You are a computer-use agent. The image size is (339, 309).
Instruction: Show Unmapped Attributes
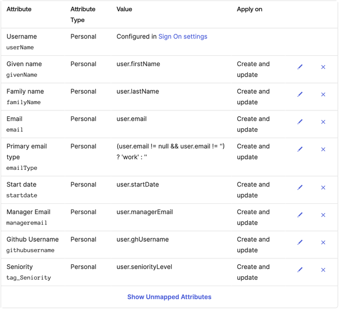tap(169, 297)
